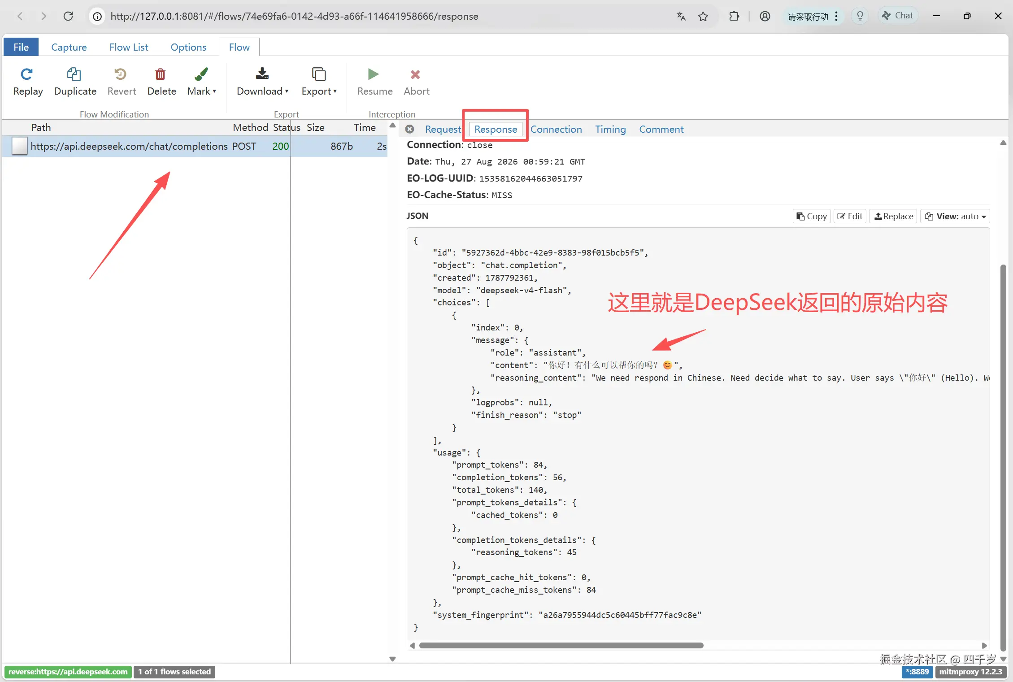Screen dimensions: 1013x682
Task: Click the "1 of 1 flows selected" badge
Action: click(174, 672)
